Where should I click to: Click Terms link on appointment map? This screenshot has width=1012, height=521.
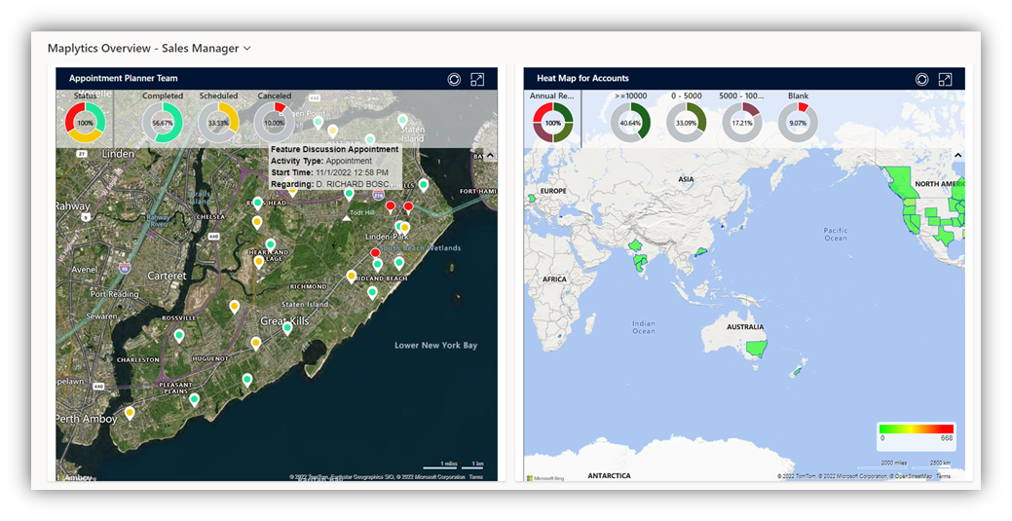[475, 476]
